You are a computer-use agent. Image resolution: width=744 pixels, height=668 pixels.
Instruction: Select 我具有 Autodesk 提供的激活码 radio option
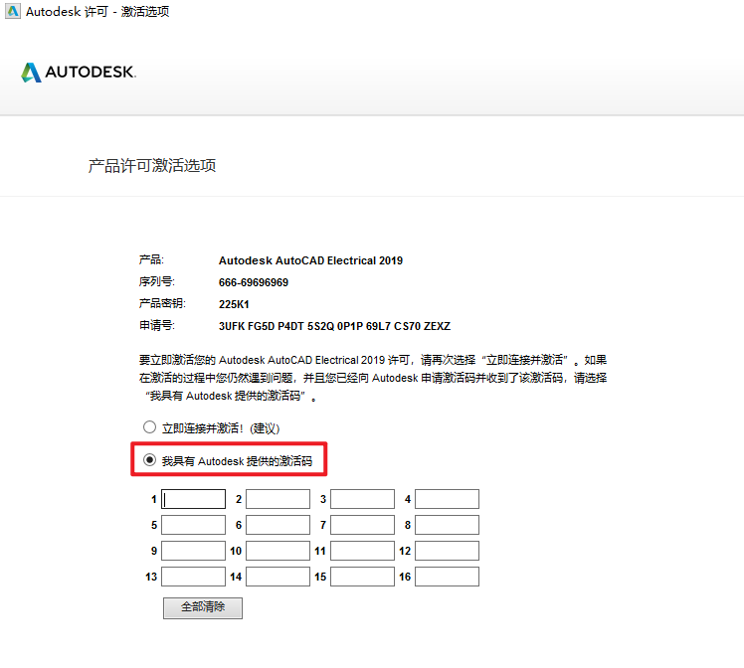pos(150,460)
